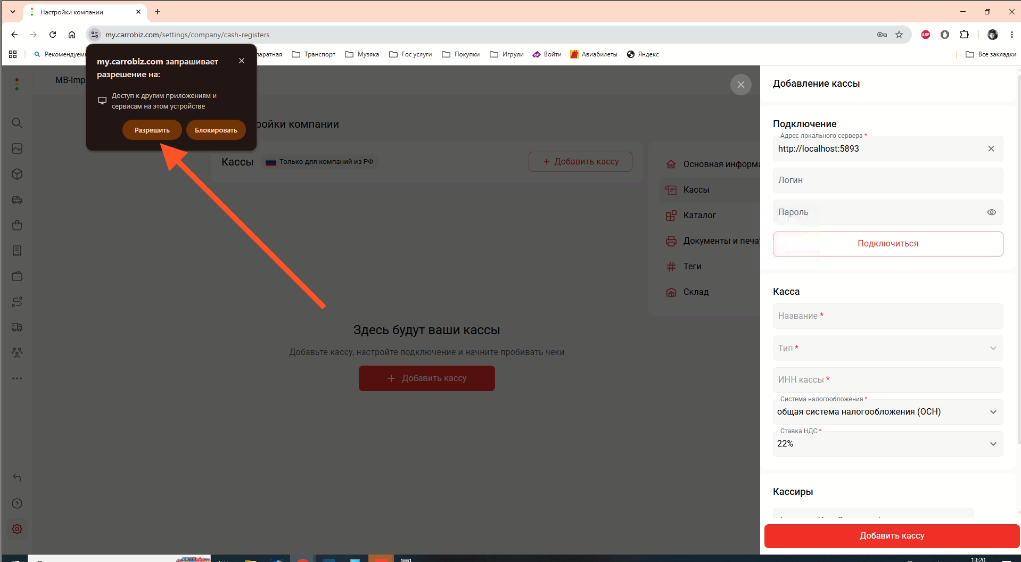Open Chrome three-dot menu
The image size is (1021, 562).
click(1011, 35)
